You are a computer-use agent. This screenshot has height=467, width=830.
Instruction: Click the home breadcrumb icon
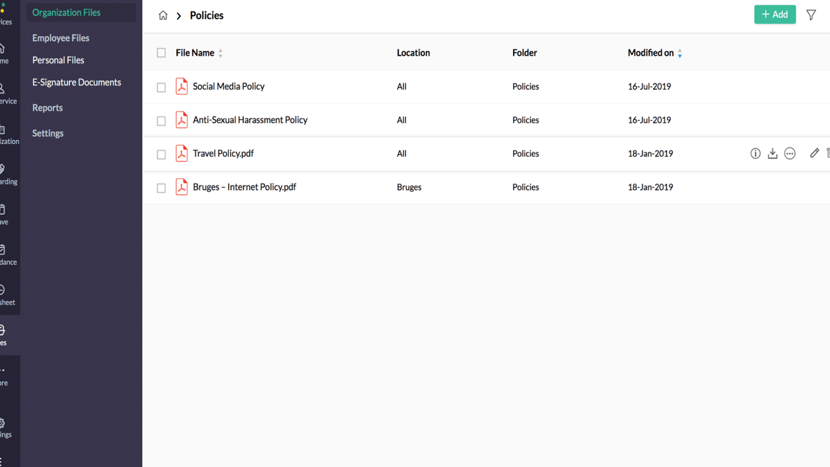coord(163,14)
